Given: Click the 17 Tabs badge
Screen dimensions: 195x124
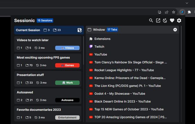Looking at the screenshot, I should tap(112, 30).
